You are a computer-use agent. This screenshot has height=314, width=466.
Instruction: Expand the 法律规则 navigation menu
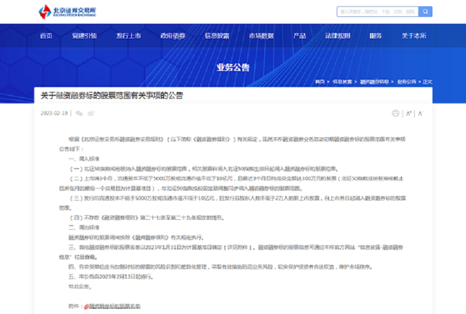tap(337, 36)
